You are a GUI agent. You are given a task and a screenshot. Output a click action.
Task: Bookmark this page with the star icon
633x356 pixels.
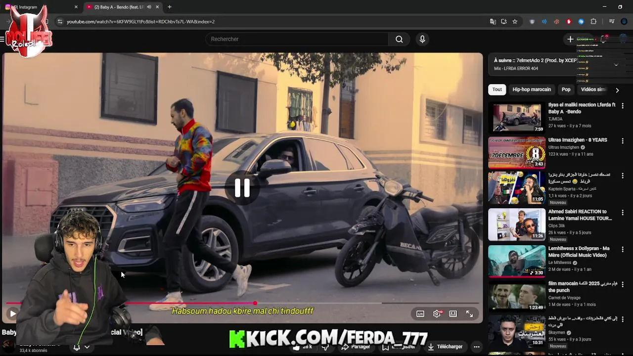(x=515, y=22)
